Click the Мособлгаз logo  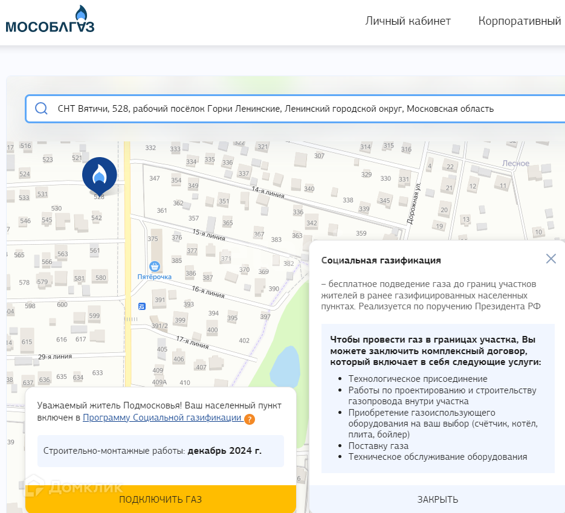coord(50,20)
